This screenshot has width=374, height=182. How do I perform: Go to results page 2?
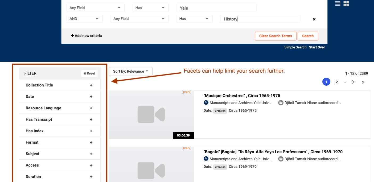pyautogui.click(x=337, y=82)
